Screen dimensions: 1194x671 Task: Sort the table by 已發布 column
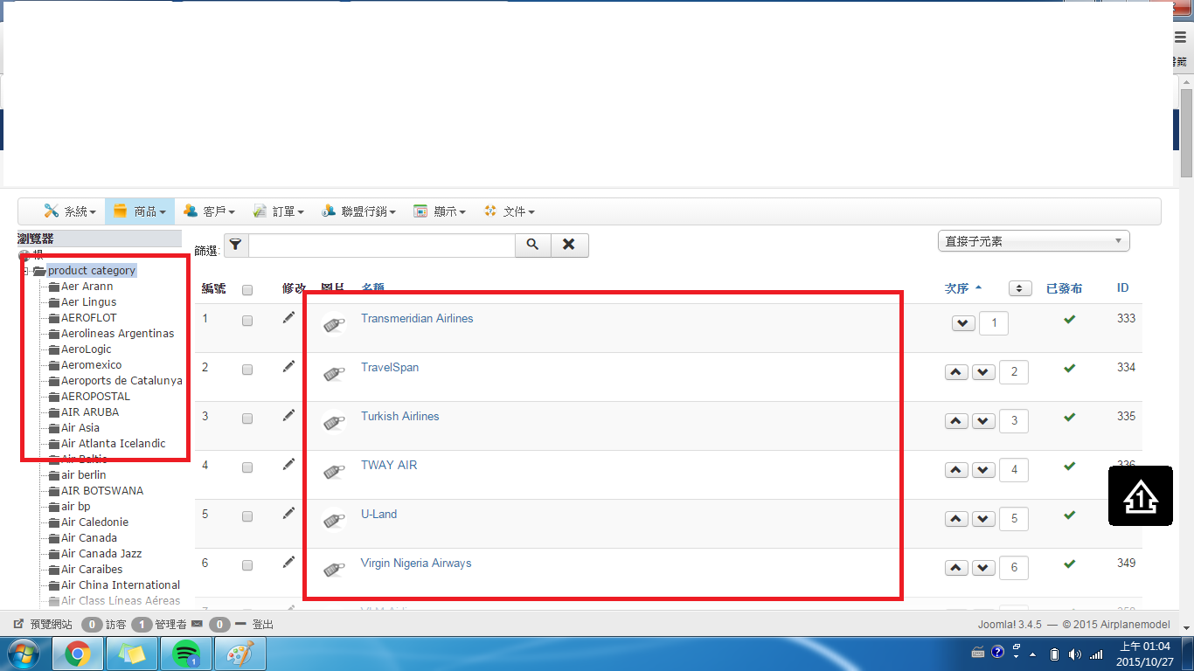1065,288
